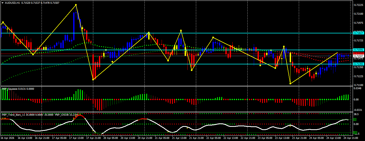Screen dimensions: 365x141
Task: Click the -0.0331 squeeze scale value
Action: click(358, 110)
